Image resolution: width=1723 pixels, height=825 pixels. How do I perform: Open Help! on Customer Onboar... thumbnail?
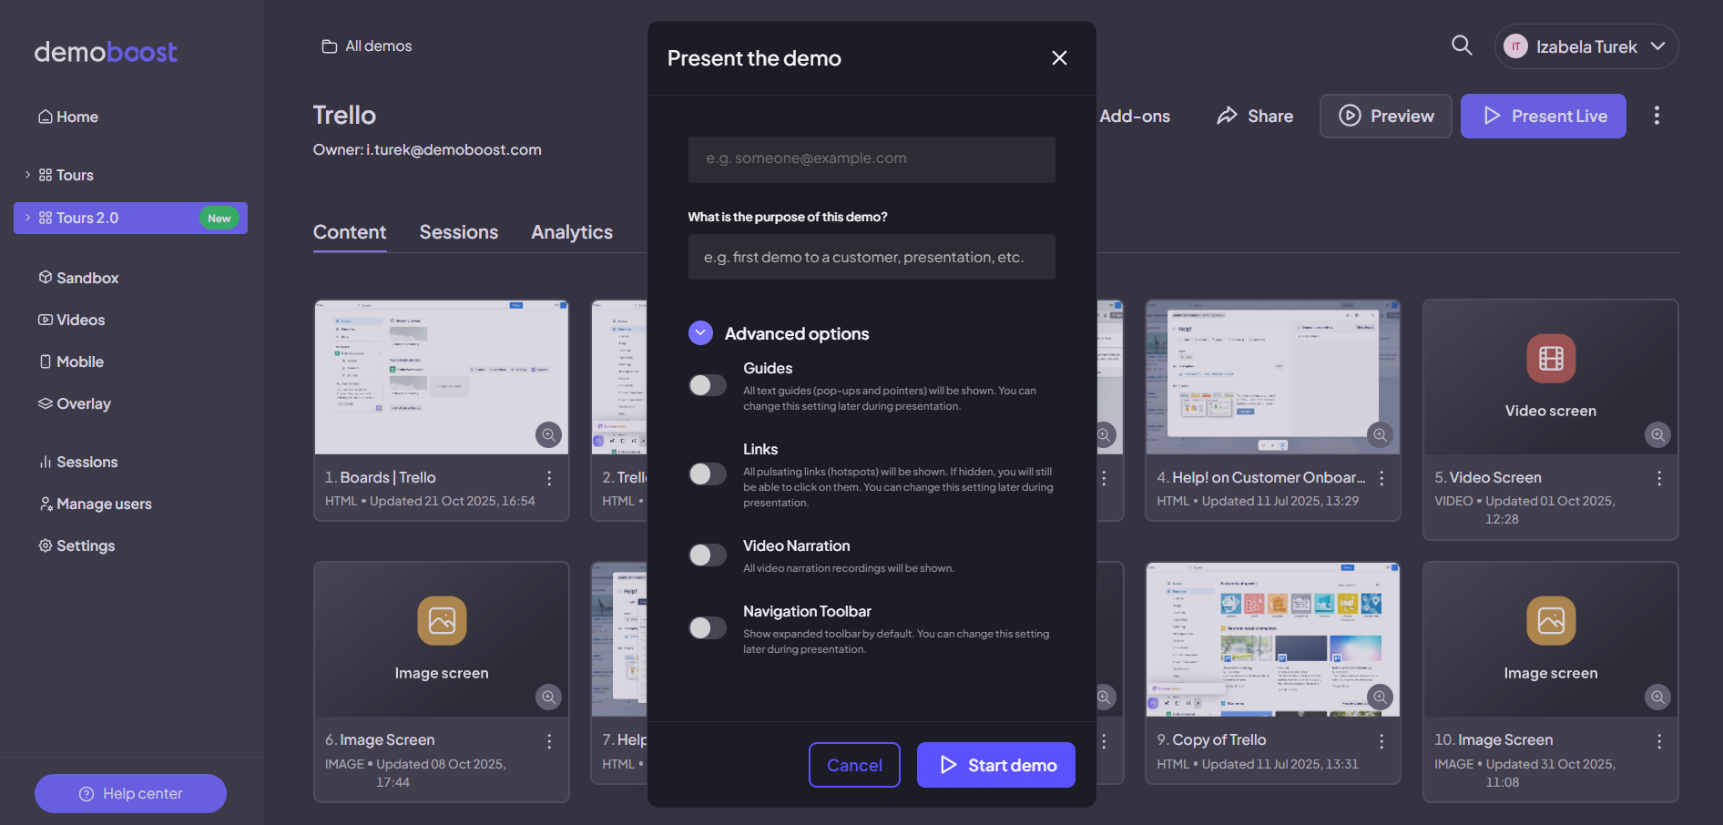coord(1272,377)
